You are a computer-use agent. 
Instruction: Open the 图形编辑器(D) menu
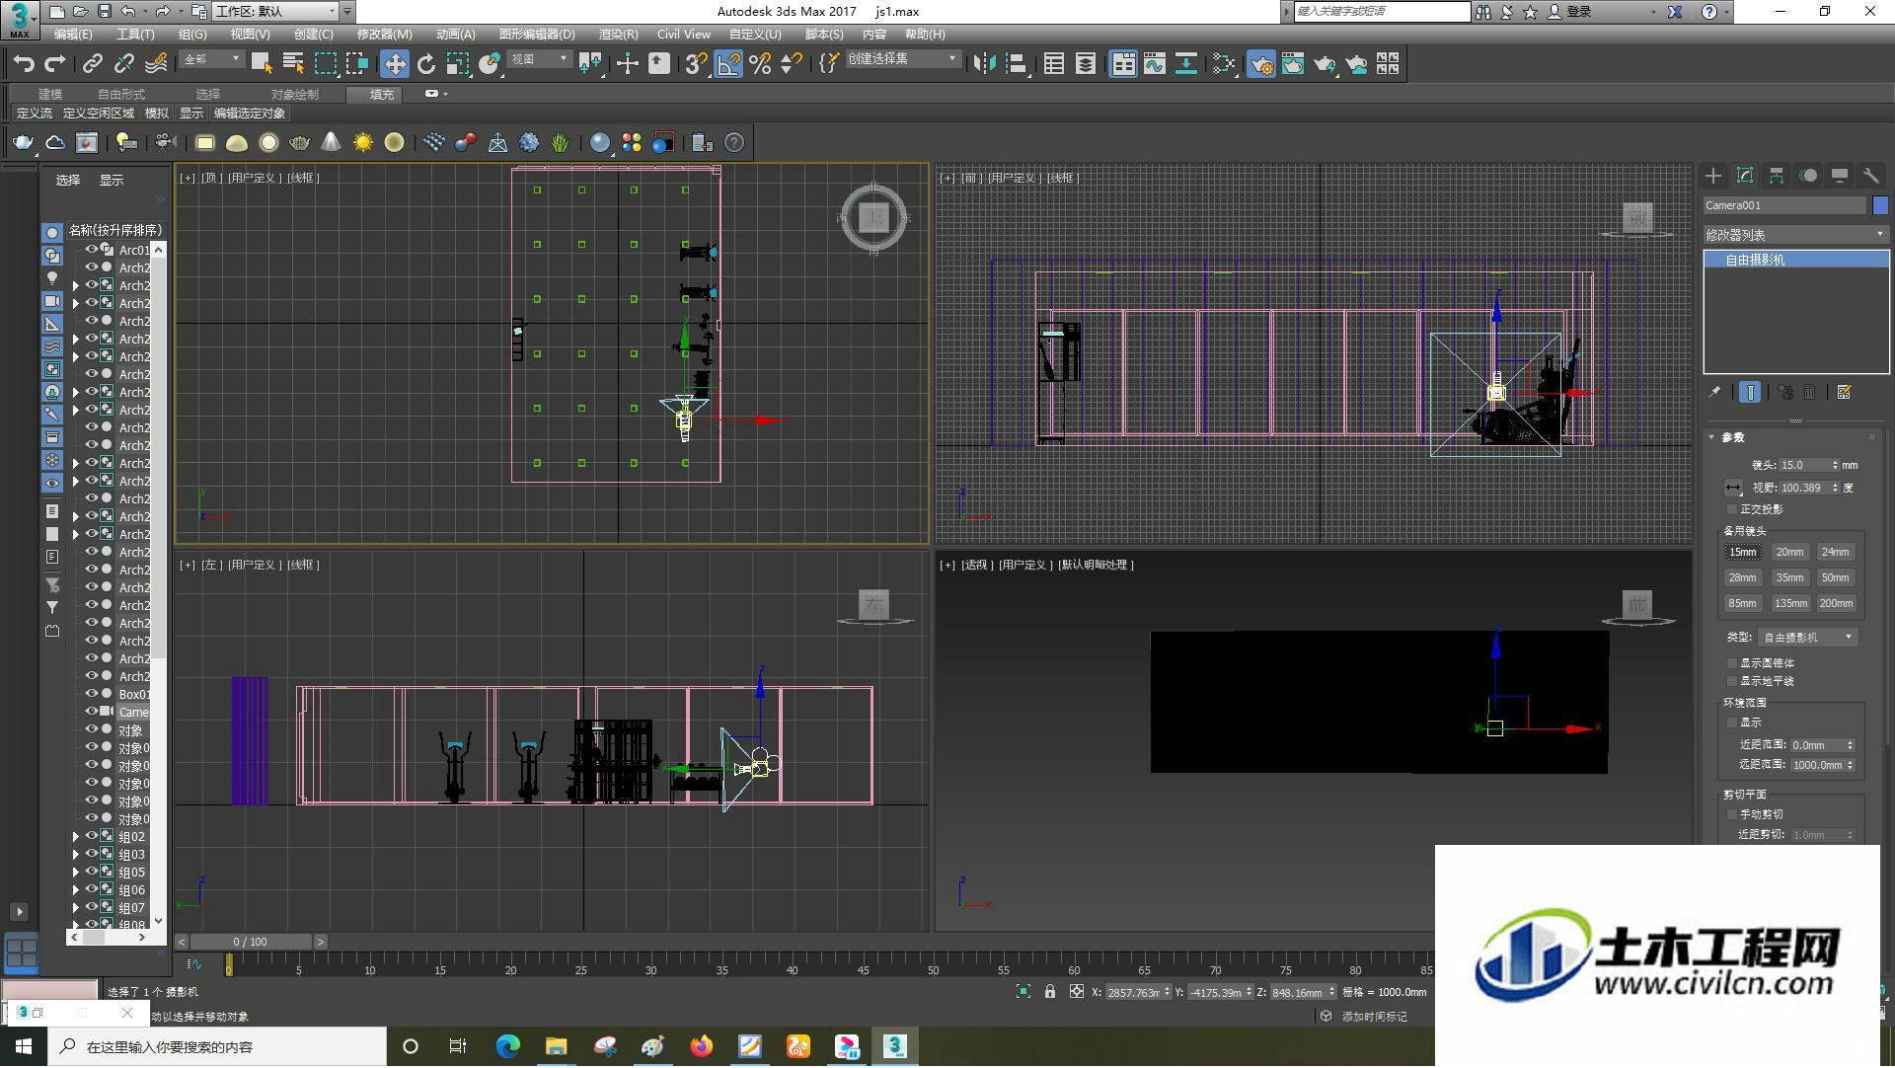coord(537,35)
